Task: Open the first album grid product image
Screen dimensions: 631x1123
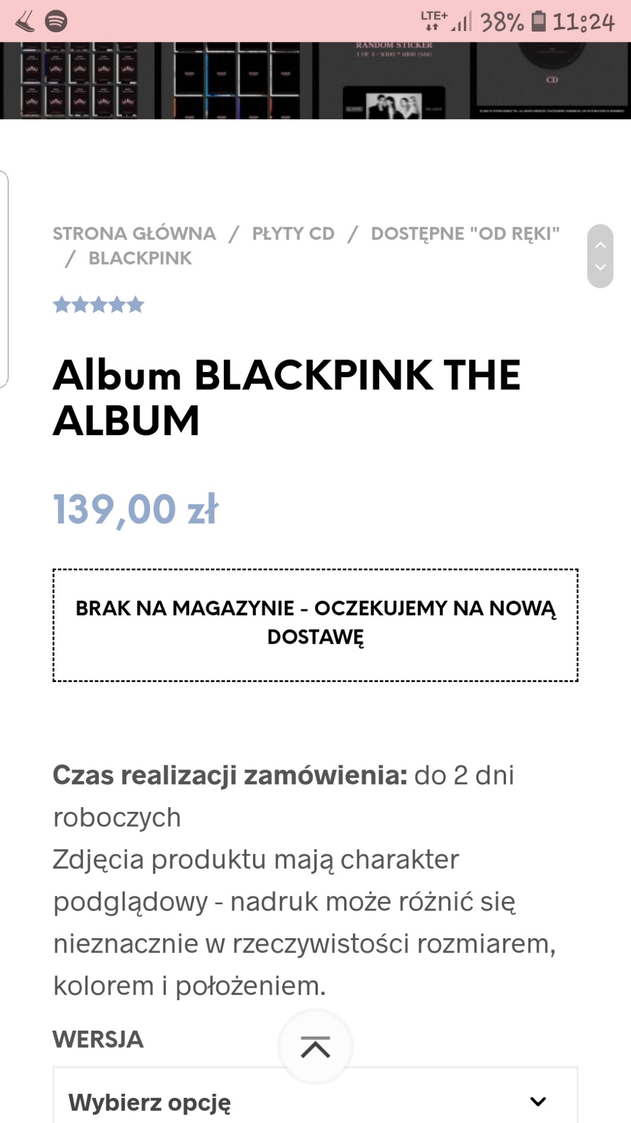Action: (79, 80)
